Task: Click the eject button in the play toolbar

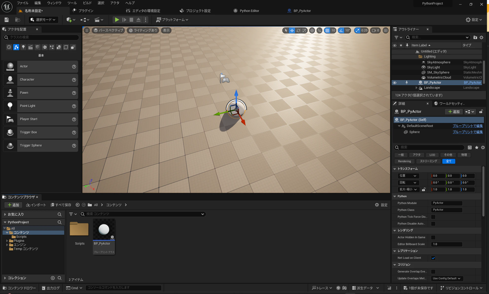Action: pos(138,20)
